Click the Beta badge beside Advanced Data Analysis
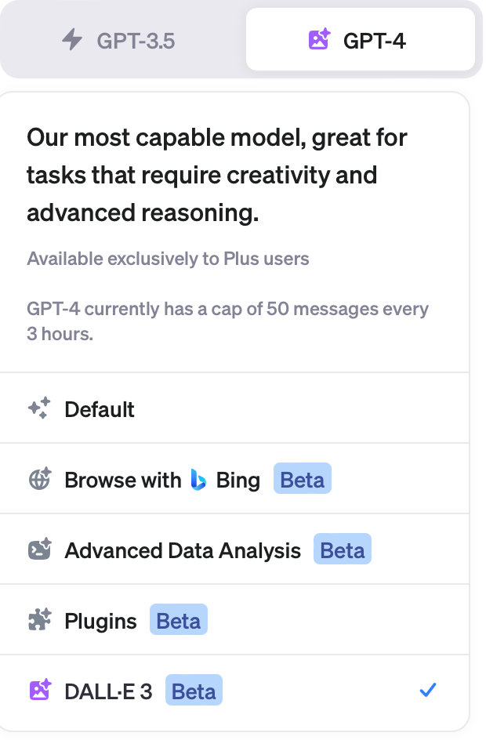This screenshot has width=486, height=740. (343, 550)
